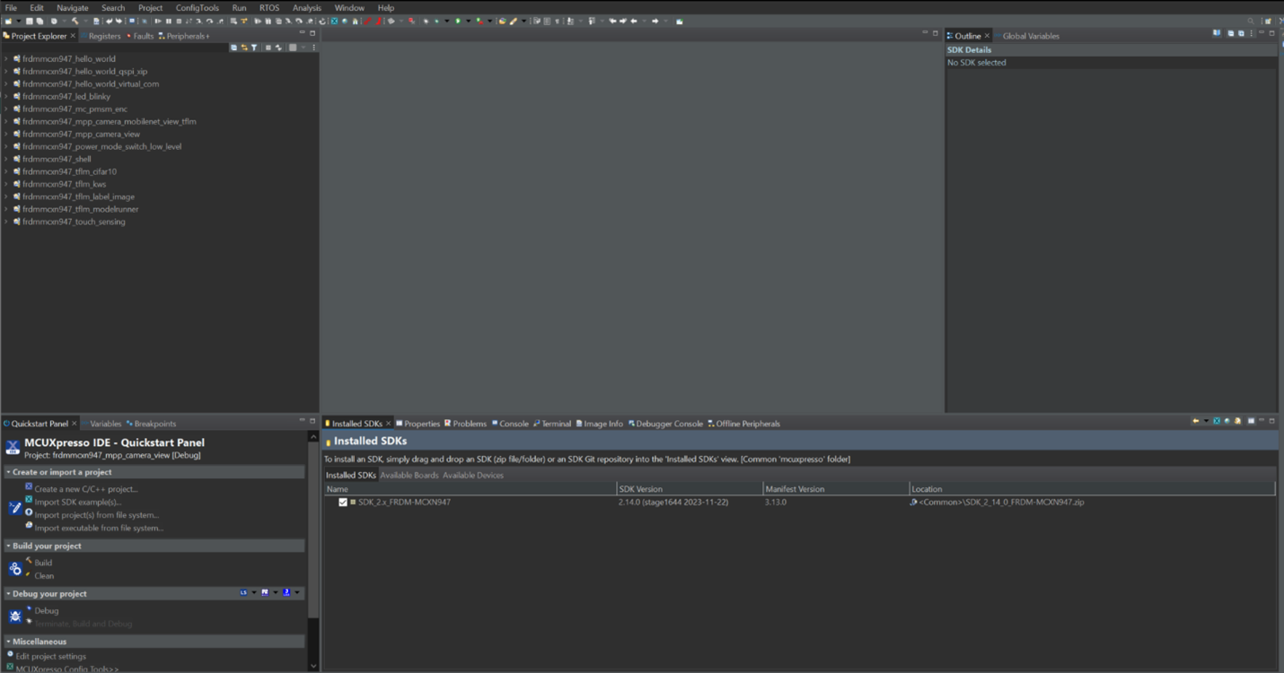The width and height of the screenshot is (1284, 673).
Task: Click the Back navigation arrow in main toolbar
Action: [634, 21]
